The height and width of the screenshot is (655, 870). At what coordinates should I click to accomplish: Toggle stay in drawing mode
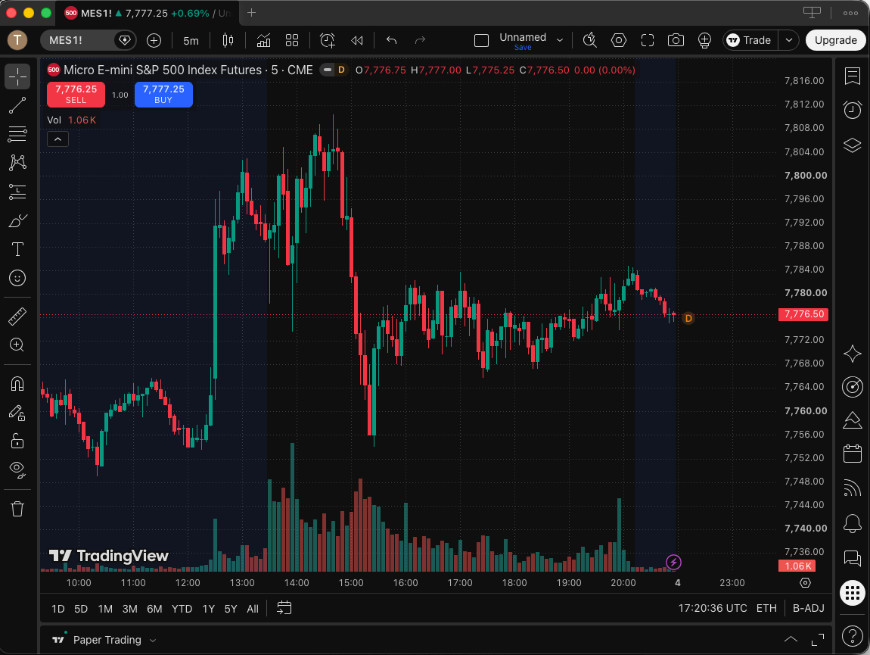point(17,413)
